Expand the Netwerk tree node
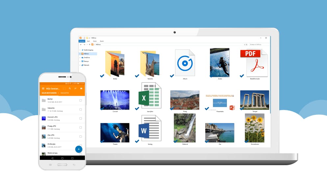This screenshot has width=327, height=177. (x=80, y=65)
